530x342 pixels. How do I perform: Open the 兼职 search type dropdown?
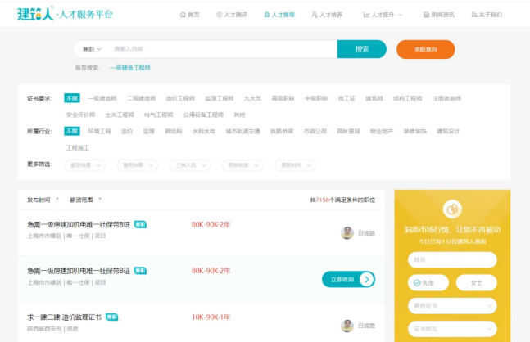click(x=91, y=49)
